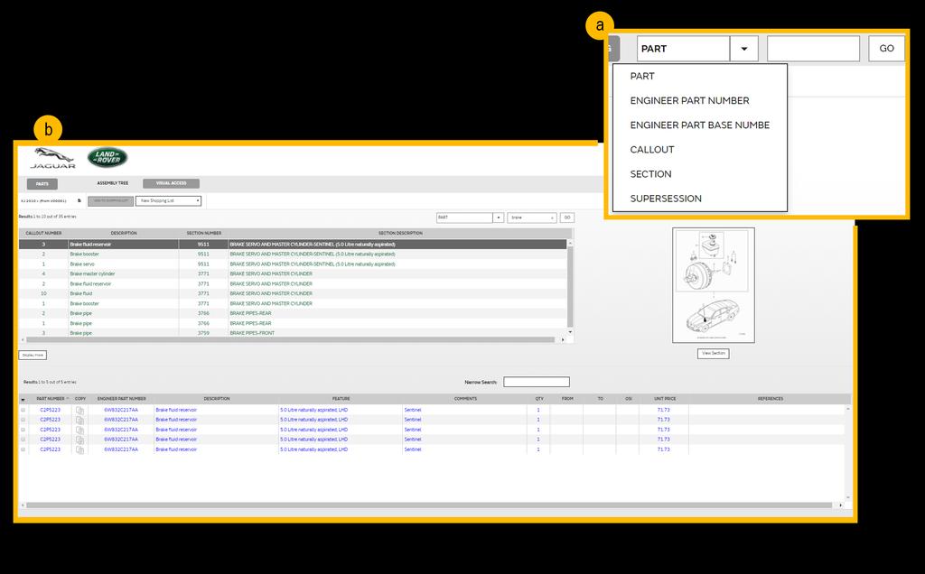This screenshot has width=925, height=574.
Task: Click the QTY column header
Action: pyautogui.click(x=539, y=399)
